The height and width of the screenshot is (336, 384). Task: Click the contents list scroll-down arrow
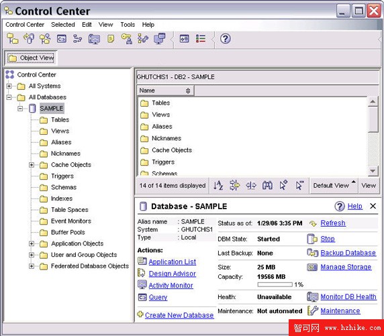click(373, 171)
